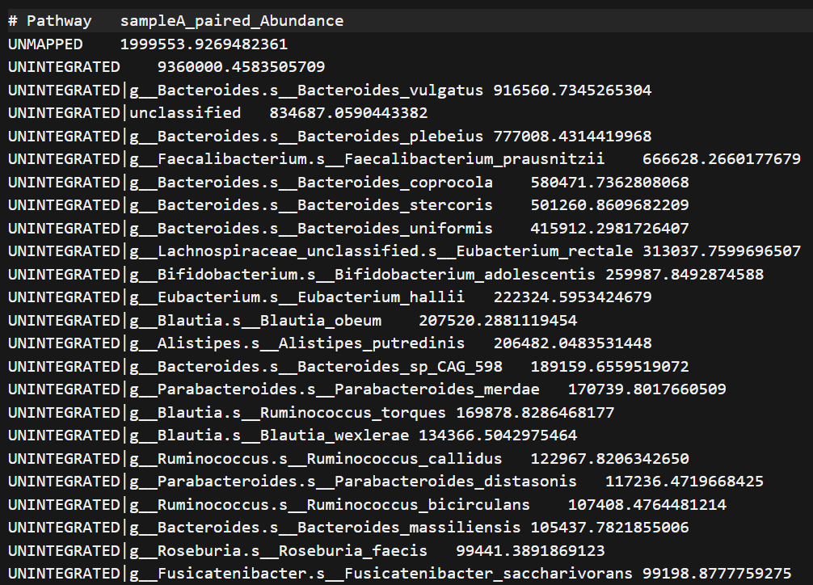Click the Eubacterium_rectale species name
Screen dimensions: 813x585
(x=545, y=251)
